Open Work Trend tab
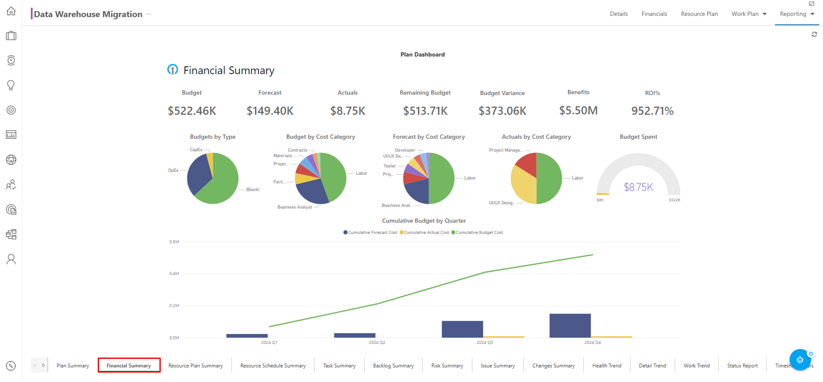Viewport: 823px width, 382px height. coord(697,365)
